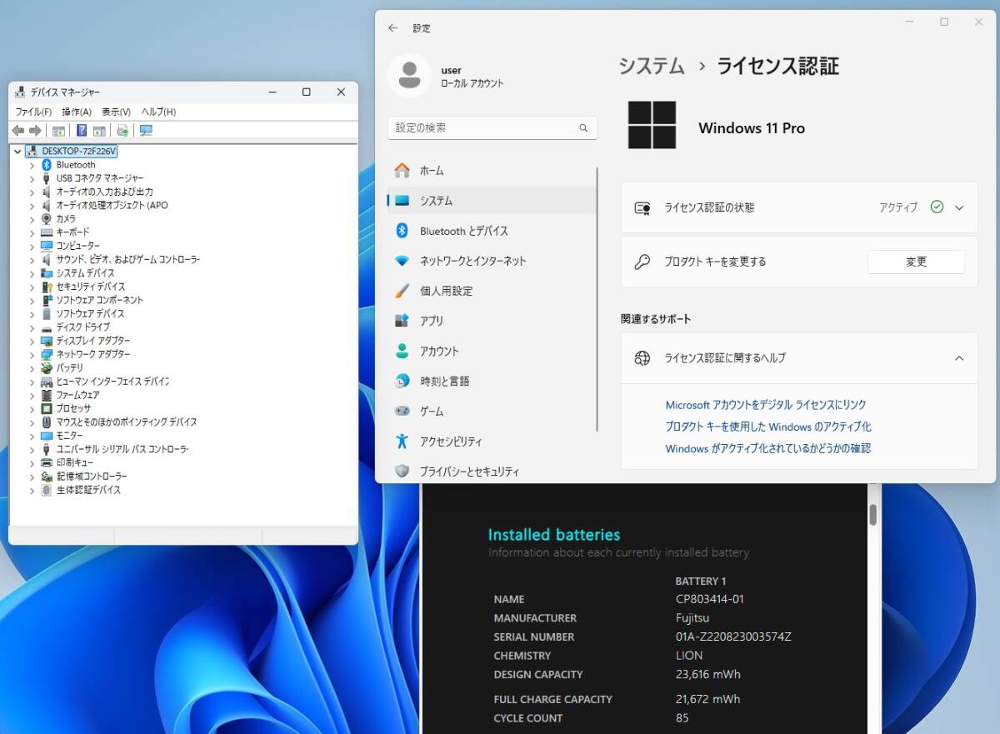Screen dimensions: 1000x734
Task: Click the battery report window scrollbar
Action: pos(873,514)
